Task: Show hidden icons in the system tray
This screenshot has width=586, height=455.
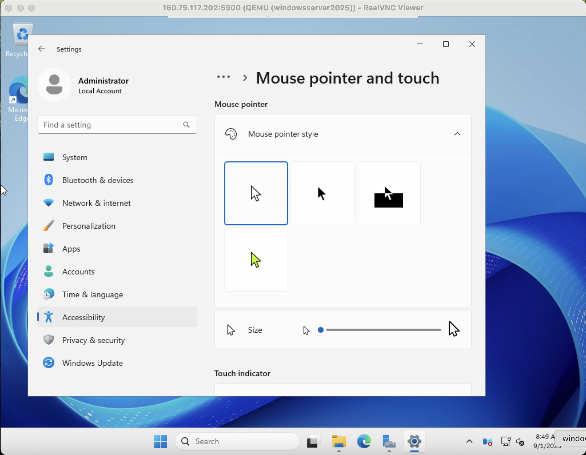Action: click(x=469, y=441)
